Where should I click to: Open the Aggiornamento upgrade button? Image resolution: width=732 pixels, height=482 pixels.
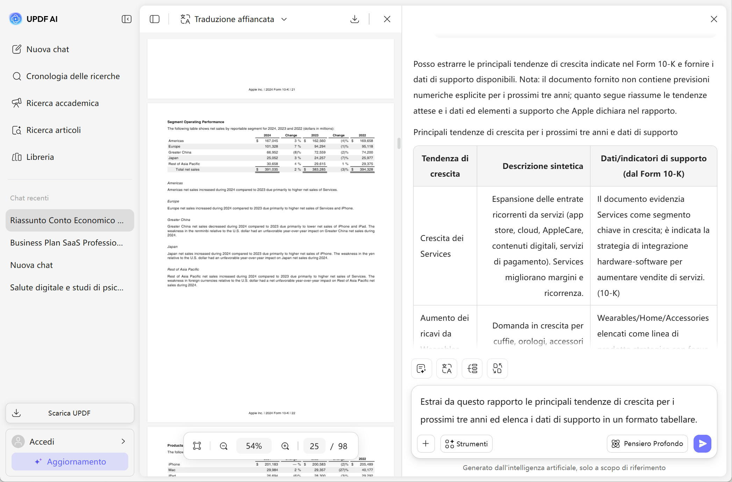(70, 461)
